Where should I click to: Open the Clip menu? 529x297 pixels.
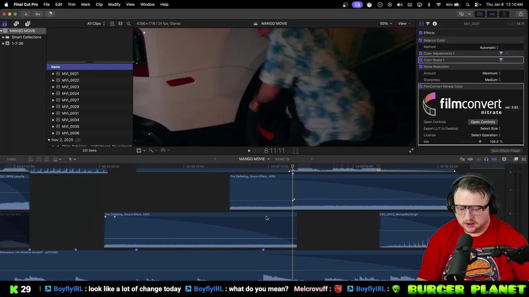point(99,5)
